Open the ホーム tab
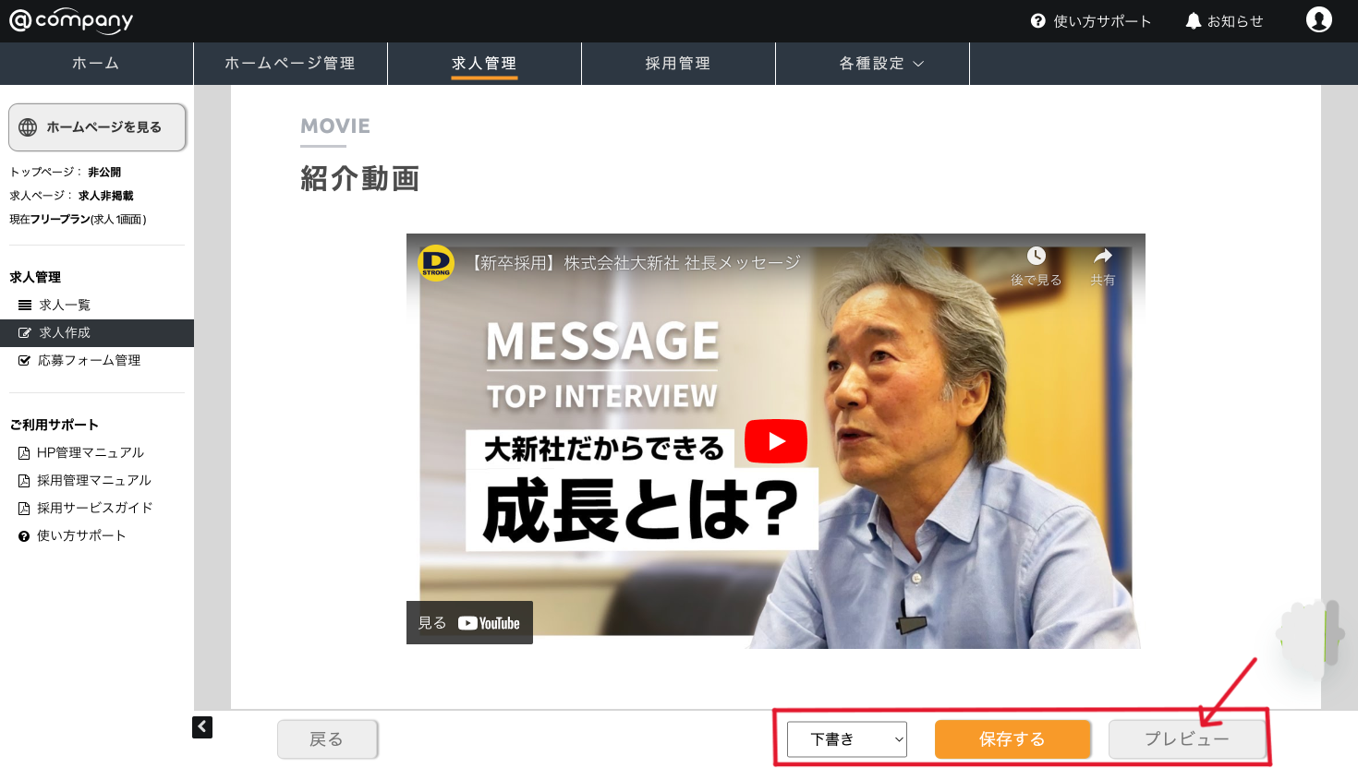The height and width of the screenshot is (768, 1358). [96, 64]
